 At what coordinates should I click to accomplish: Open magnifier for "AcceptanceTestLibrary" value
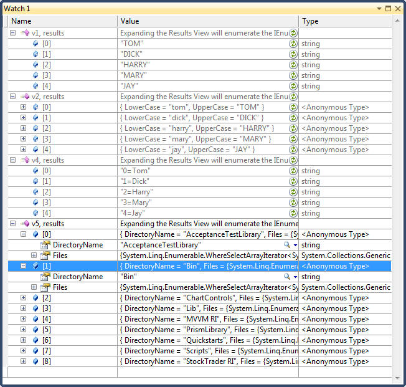[x=287, y=245]
